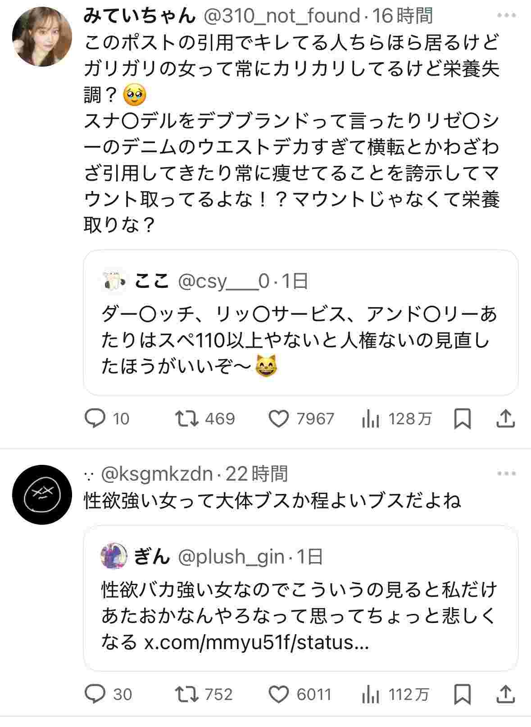Screen dimensions: 531x727
Task: Bookmark the @ksgmkzdn post
Action: [x=462, y=695]
